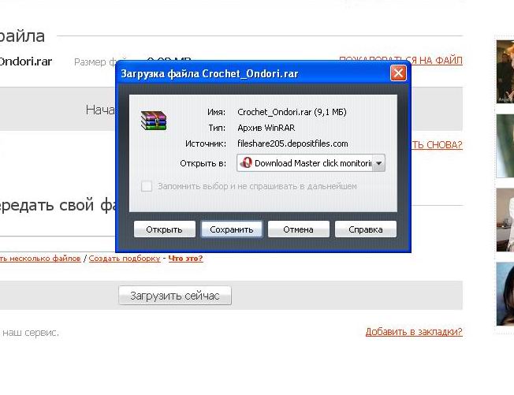The height and width of the screenshot is (395, 514).
Task: Click file name text "Crochet_Ondori.rar (9,1 МБ)"
Action: pyautogui.click(x=292, y=112)
